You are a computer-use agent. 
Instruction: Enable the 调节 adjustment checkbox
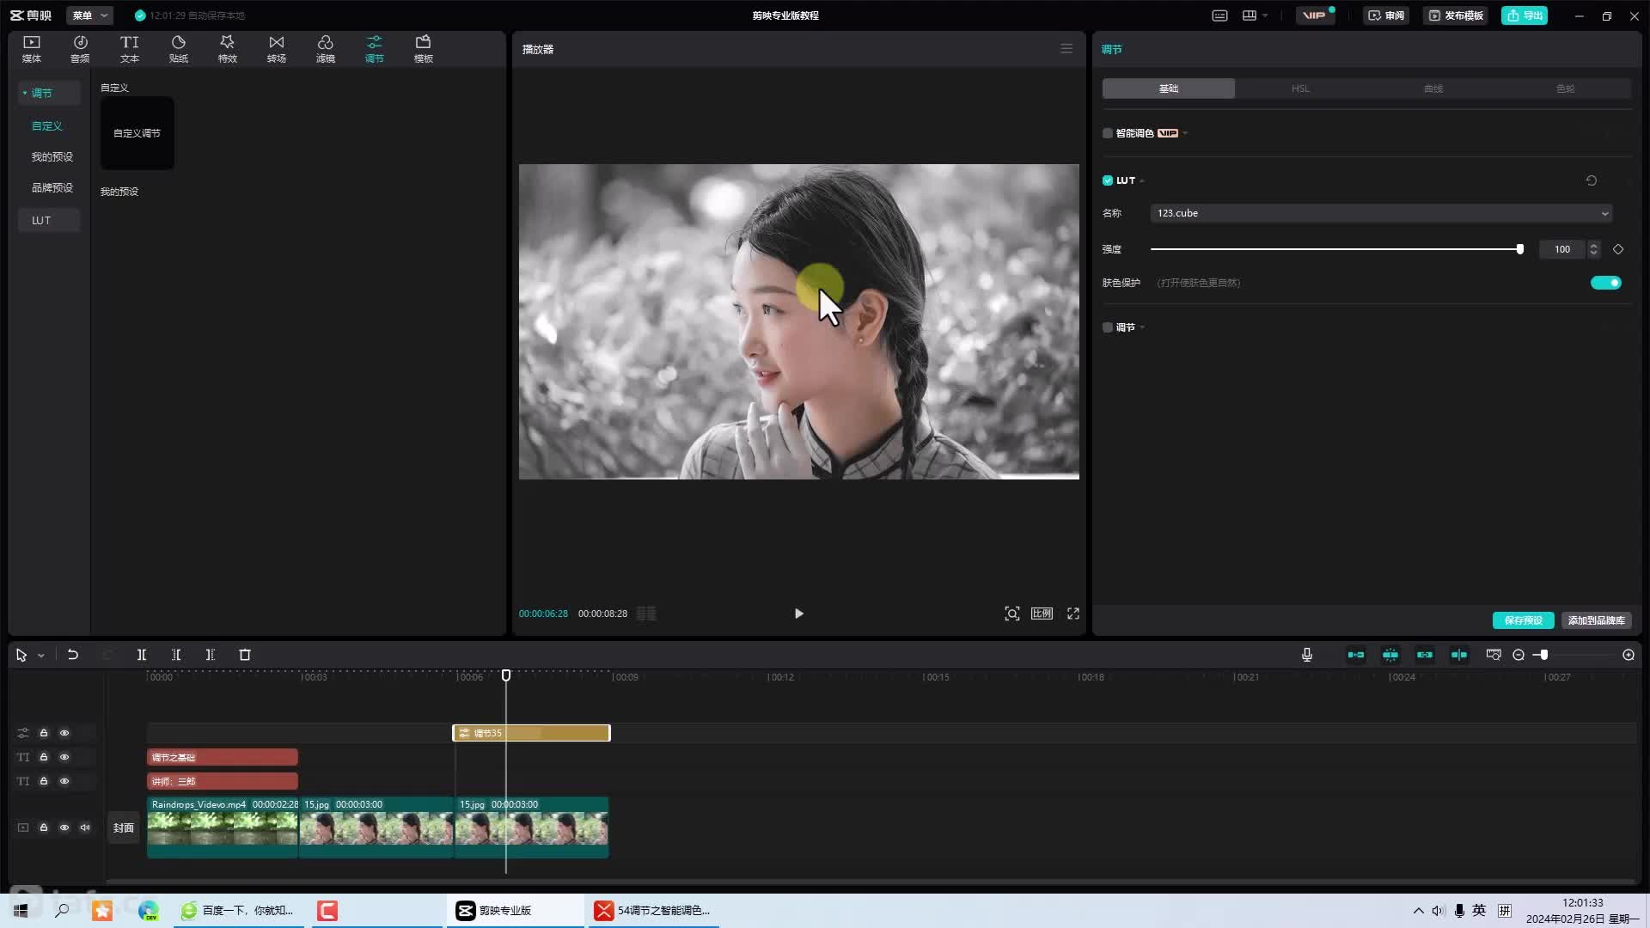pos(1108,327)
